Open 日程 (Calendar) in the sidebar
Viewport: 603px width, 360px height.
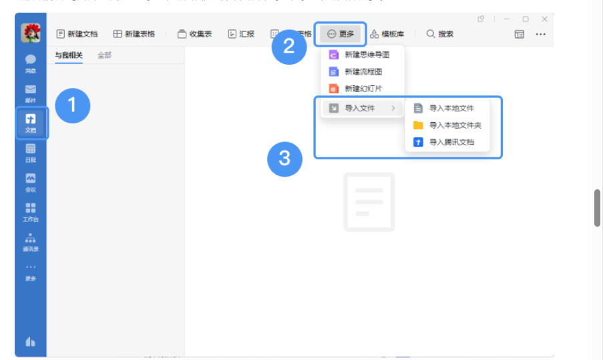[x=31, y=153]
